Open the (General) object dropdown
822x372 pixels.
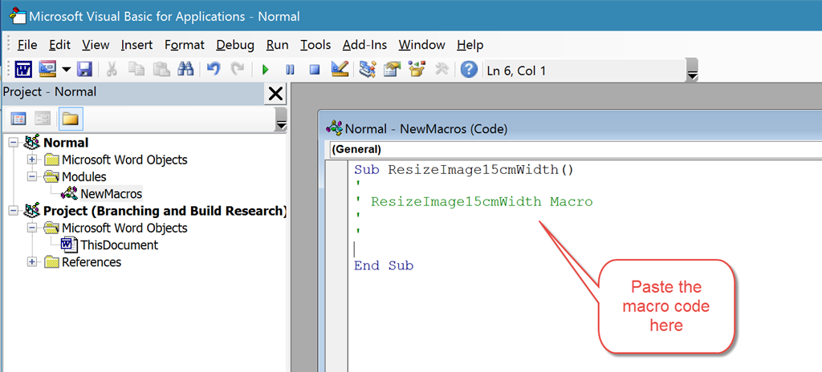[x=562, y=149]
